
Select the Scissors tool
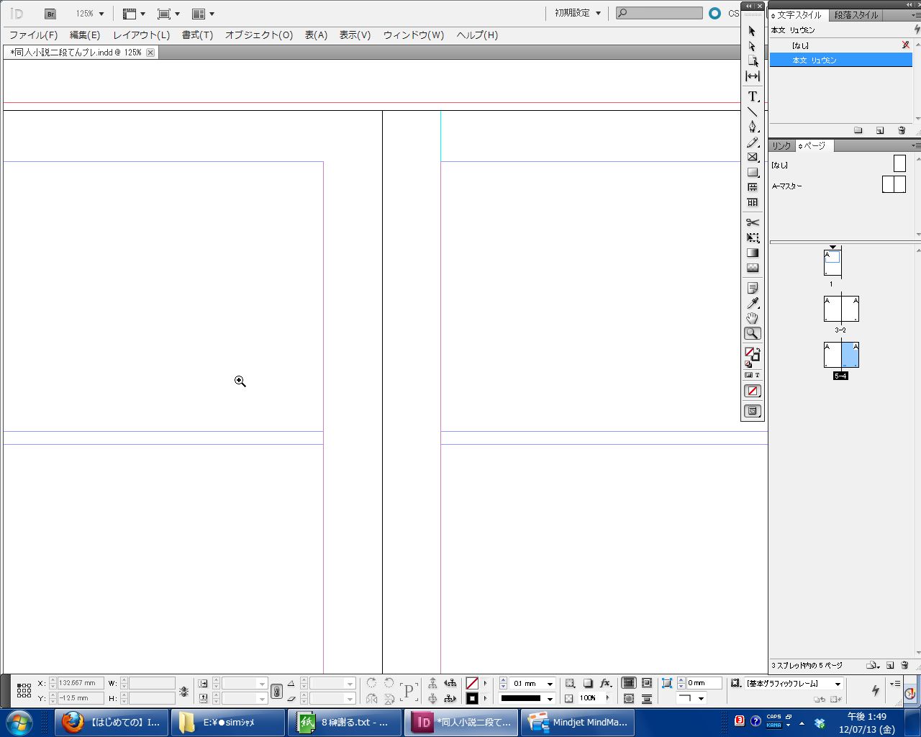(x=752, y=222)
